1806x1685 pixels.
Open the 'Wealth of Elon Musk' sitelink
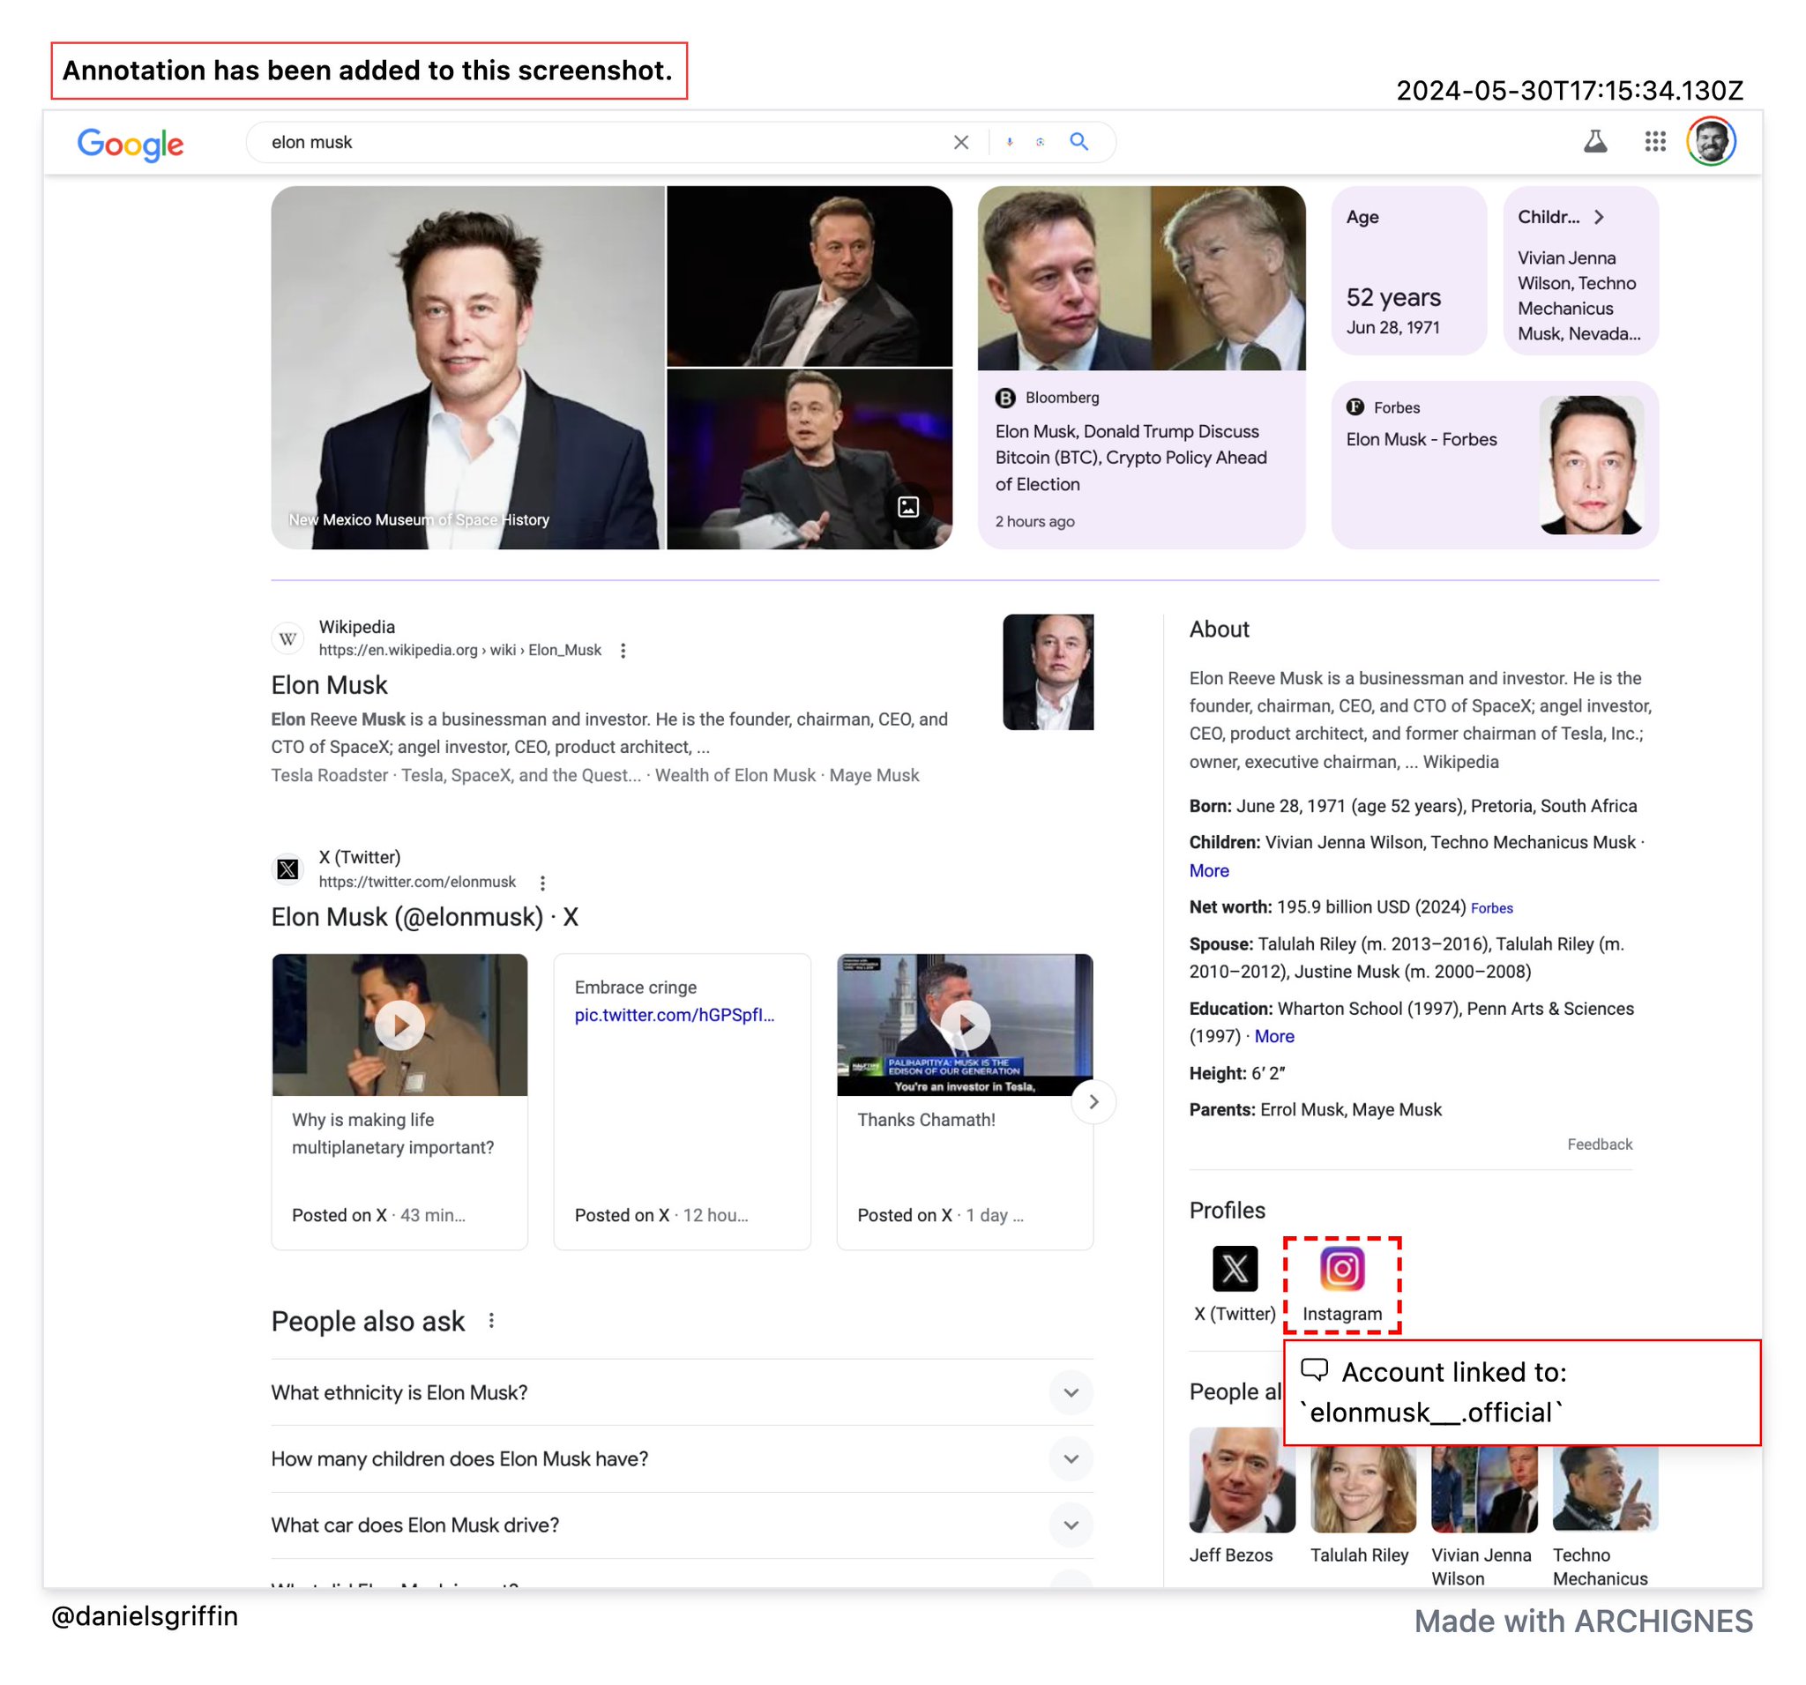tap(735, 775)
